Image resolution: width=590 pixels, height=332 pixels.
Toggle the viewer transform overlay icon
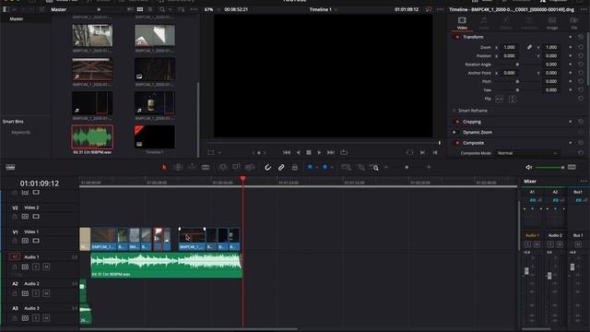(x=211, y=152)
